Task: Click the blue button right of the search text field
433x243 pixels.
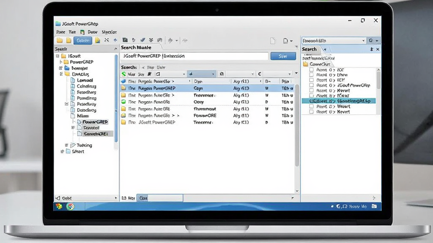Action: click(x=283, y=56)
